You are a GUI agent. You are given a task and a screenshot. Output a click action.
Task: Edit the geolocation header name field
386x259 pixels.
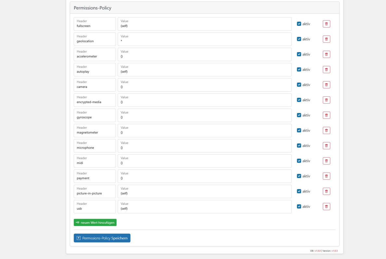click(95, 39)
